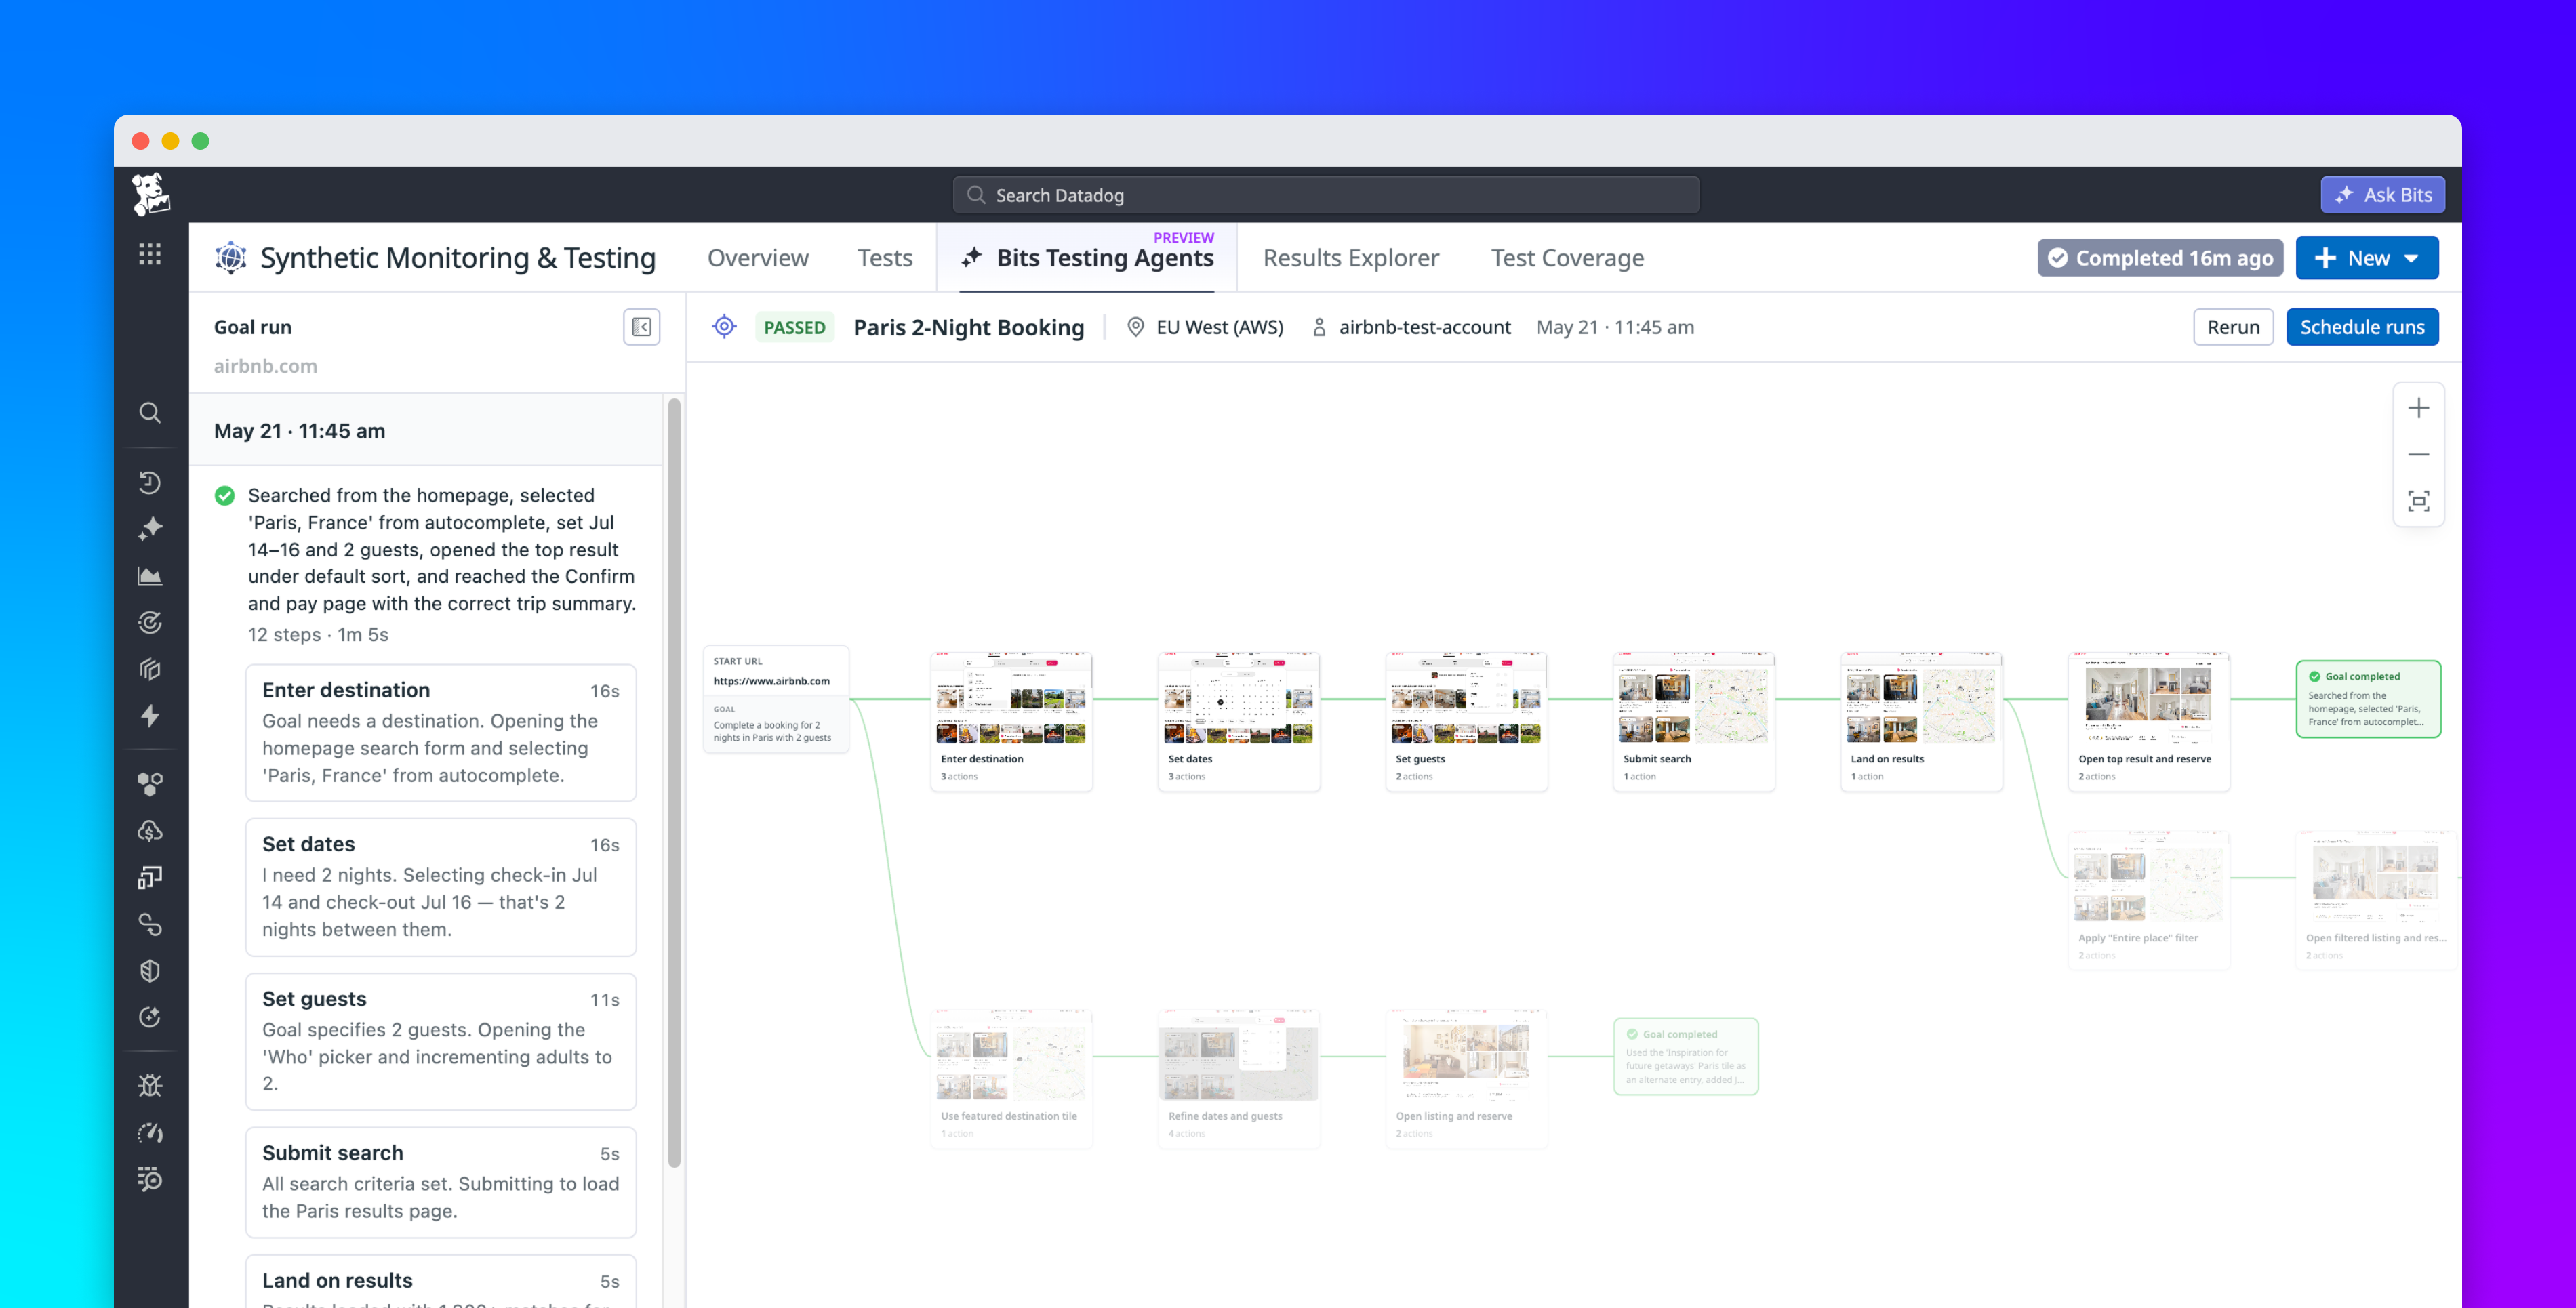Viewport: 2576px width, 1308px height.
Task: Click the circular sparkle sidebar icon
Action: click(150, 1018)
